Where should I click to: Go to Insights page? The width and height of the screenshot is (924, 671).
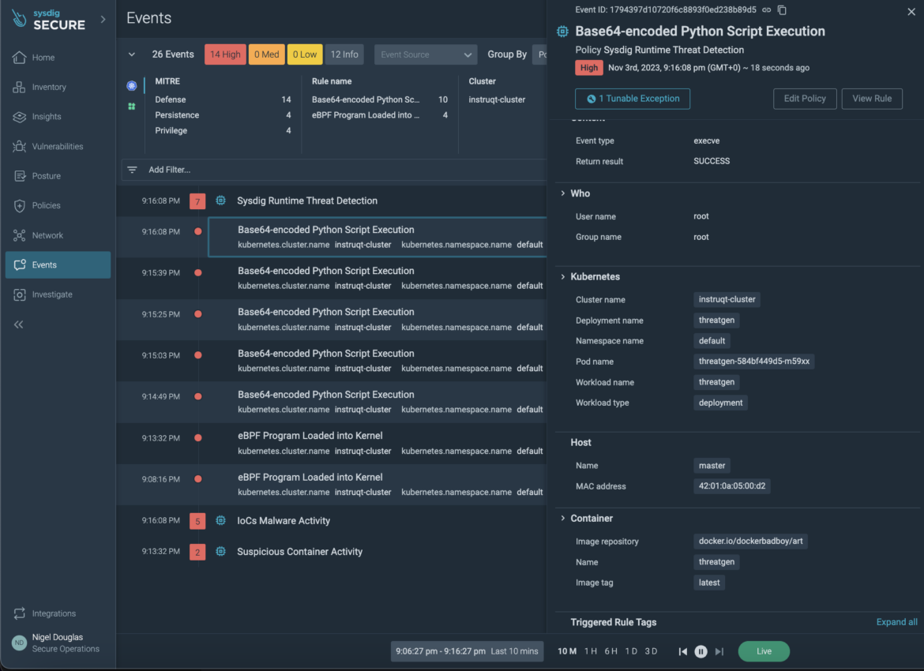pyautogui.click(x=58, y=117)
